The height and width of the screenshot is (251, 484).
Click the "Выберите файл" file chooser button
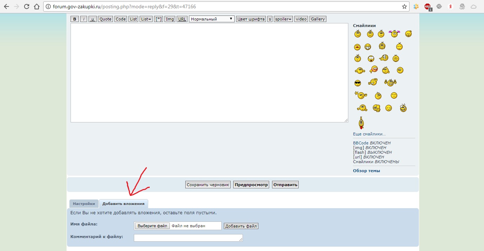tap(152, 226)
